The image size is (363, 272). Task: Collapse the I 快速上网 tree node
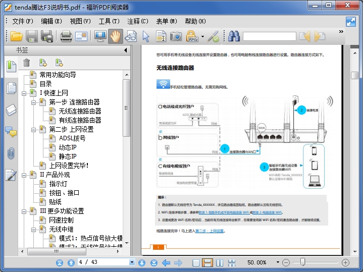(x=24, y=93)
